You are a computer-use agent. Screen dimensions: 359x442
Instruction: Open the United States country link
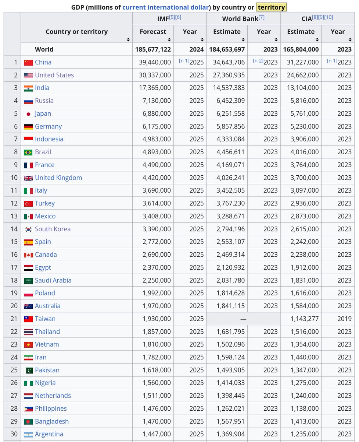[x=54, y=75]
